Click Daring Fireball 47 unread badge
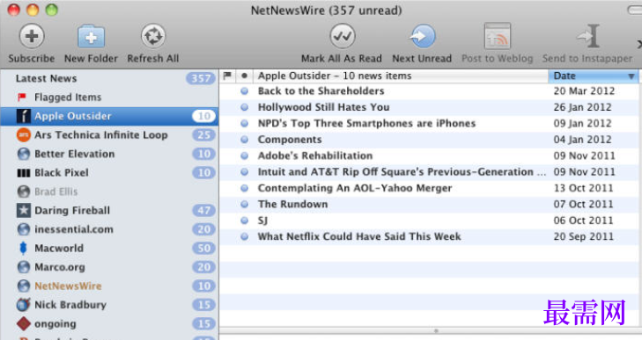The width and height of the screenshot is (642, 340). 204,211
